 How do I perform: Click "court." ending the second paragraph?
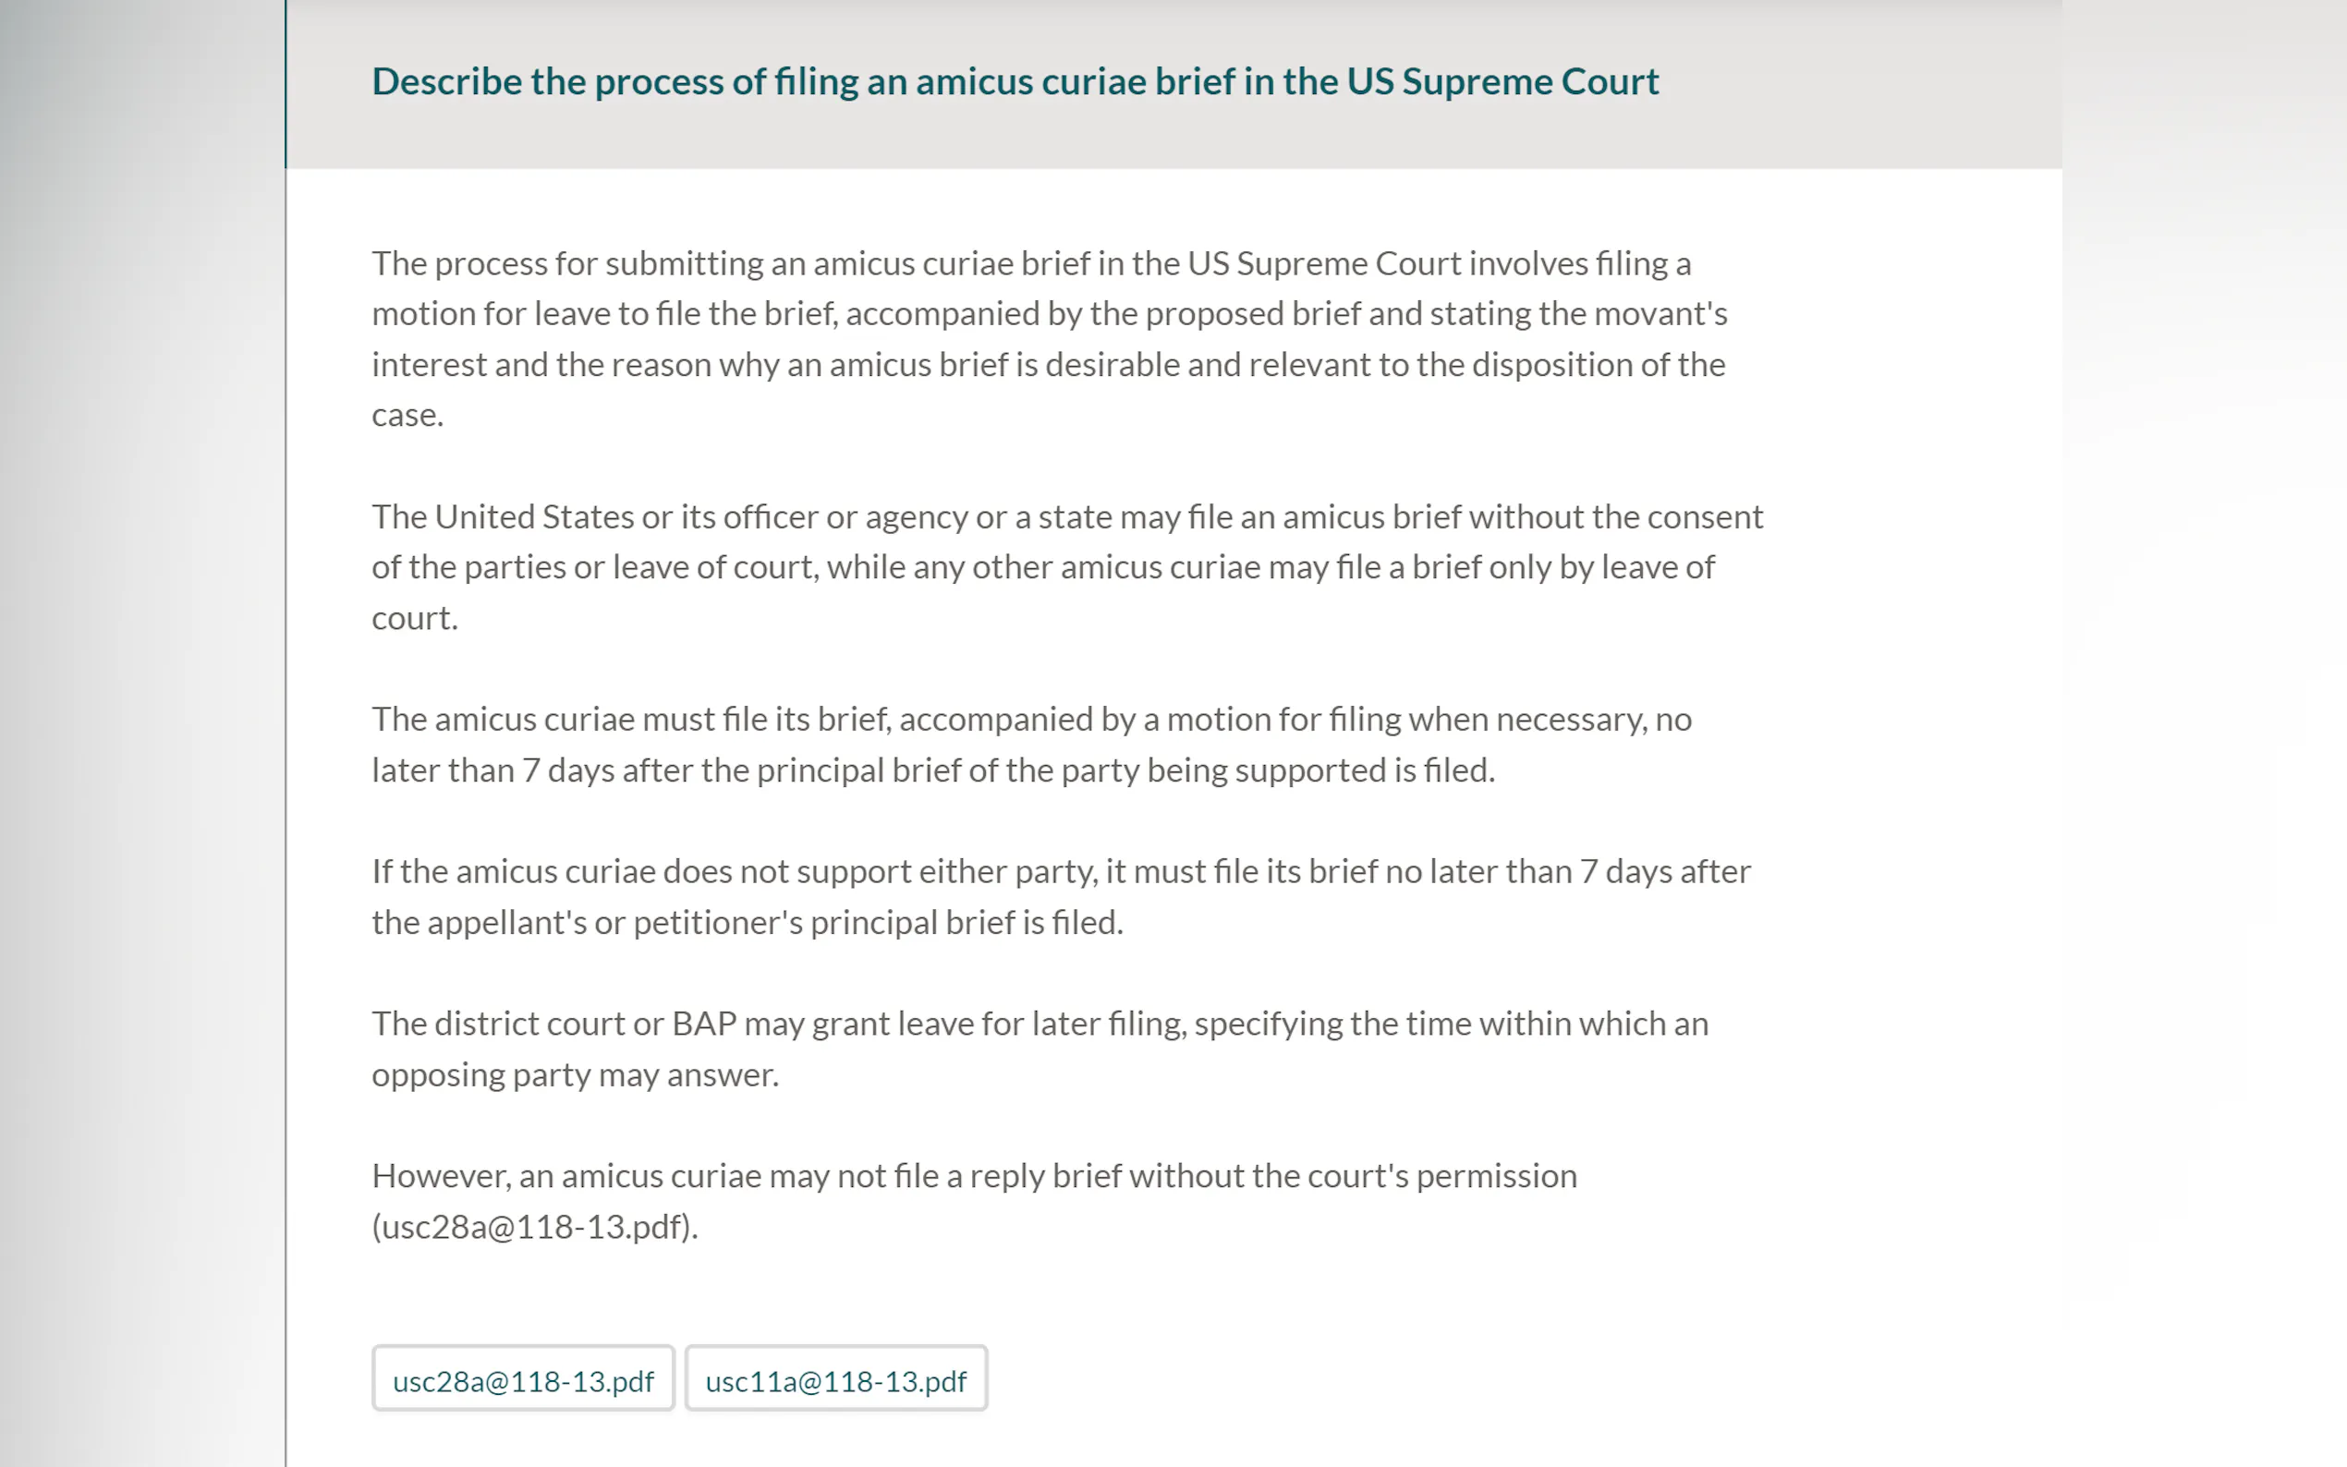click(x=414, y=618)
